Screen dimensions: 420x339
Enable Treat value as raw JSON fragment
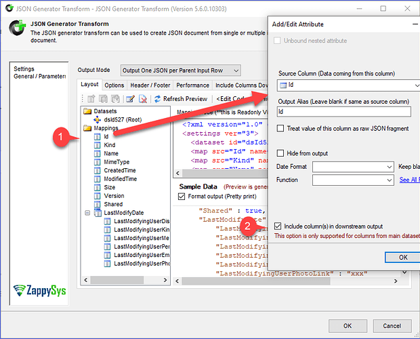280,128
